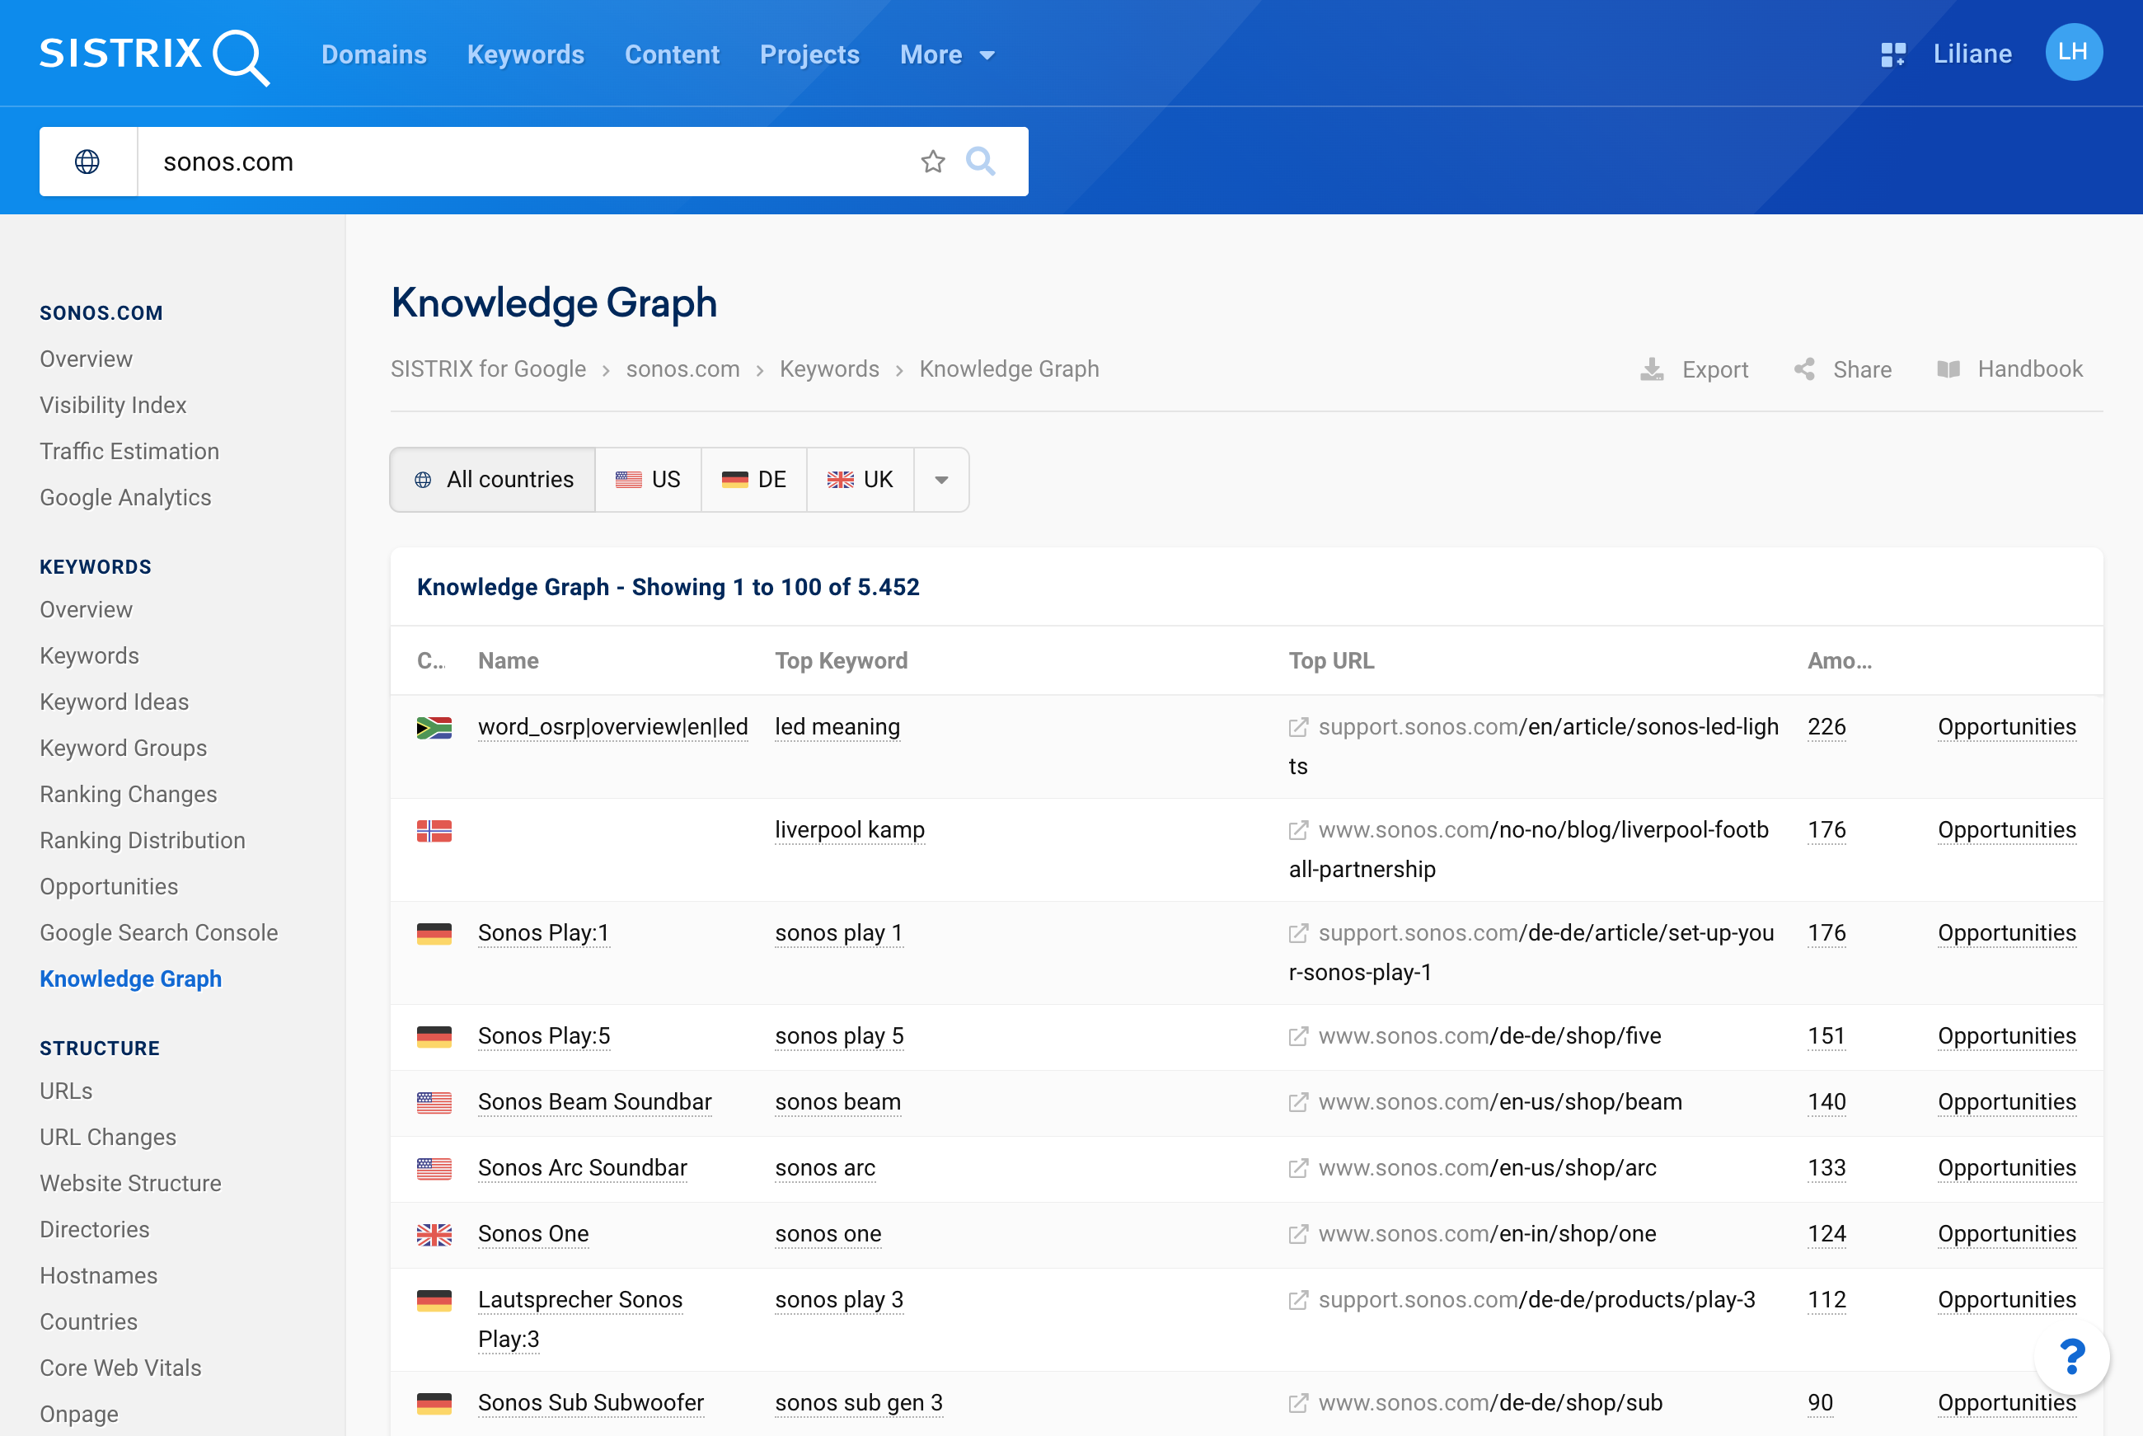Viewport: 2143px width, 1436px height.
Task: Open the Projects menu
Action: [x=809, y=55]
